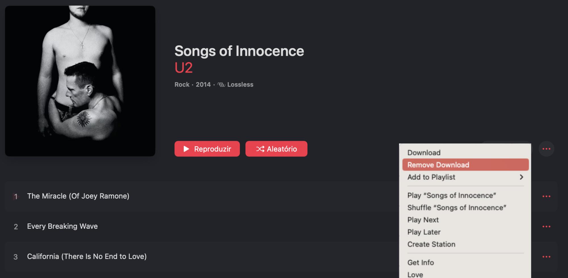Select Play Later in context menu
This screenshot has height=278, width=568.
click(x=424, y=232)
